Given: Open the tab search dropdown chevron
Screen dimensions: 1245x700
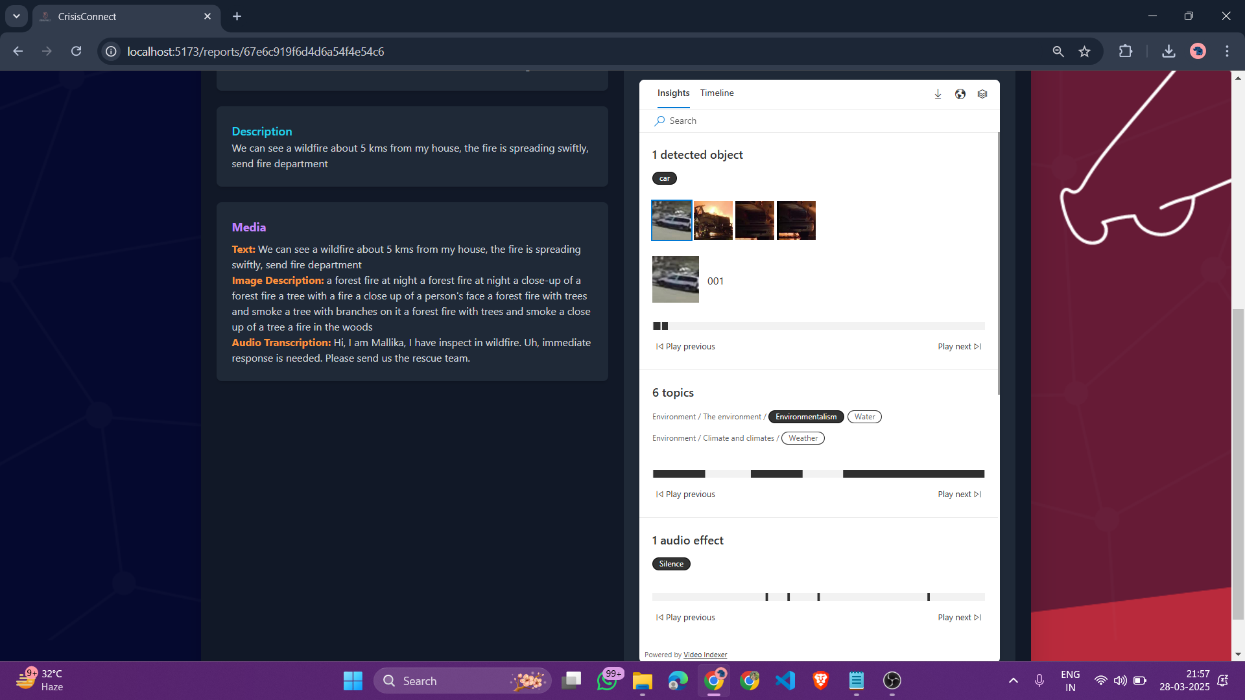Looking at the screenshot, I should coord(16,16).
